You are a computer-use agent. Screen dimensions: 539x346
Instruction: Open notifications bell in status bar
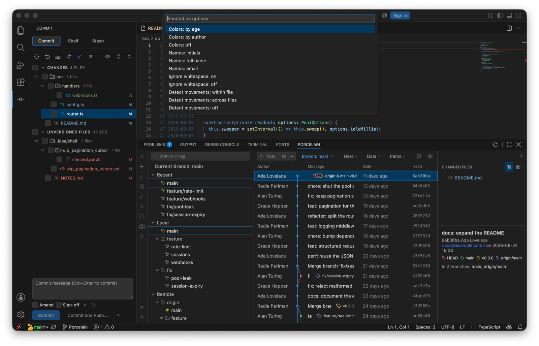[x=520, y=327]
